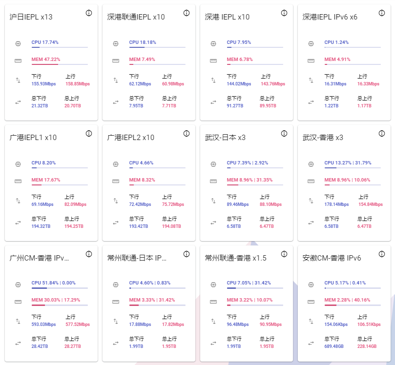
Task: Click the 沪日IEPL x13 card title
Action: point(31,17)
